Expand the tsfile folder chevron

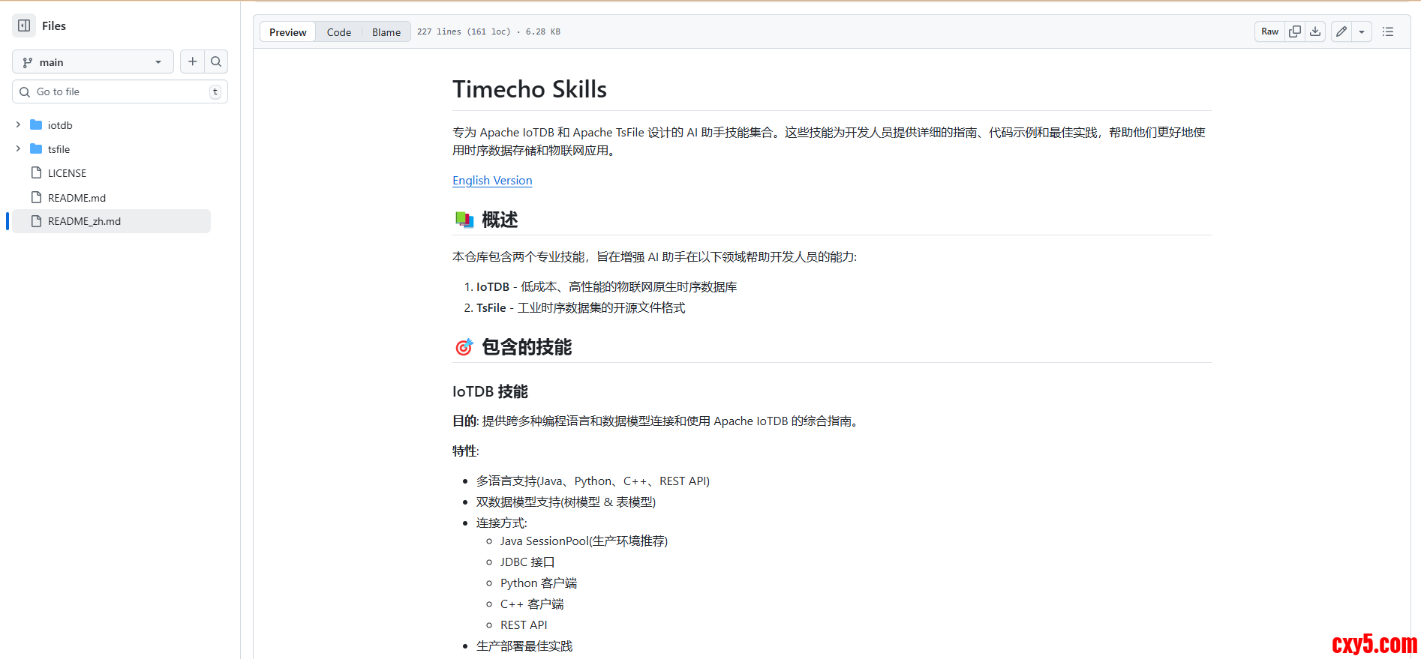[x=18, y=148]
